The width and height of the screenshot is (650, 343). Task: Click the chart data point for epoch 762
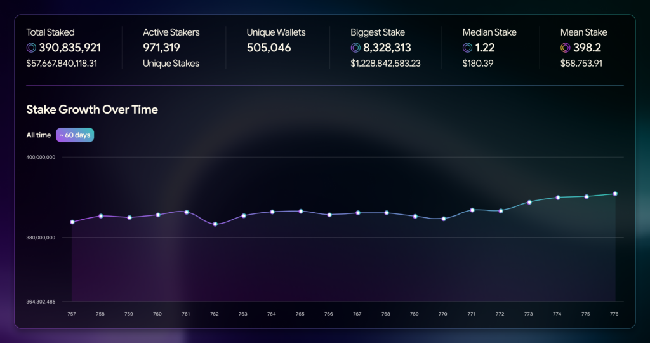point(215,224)
